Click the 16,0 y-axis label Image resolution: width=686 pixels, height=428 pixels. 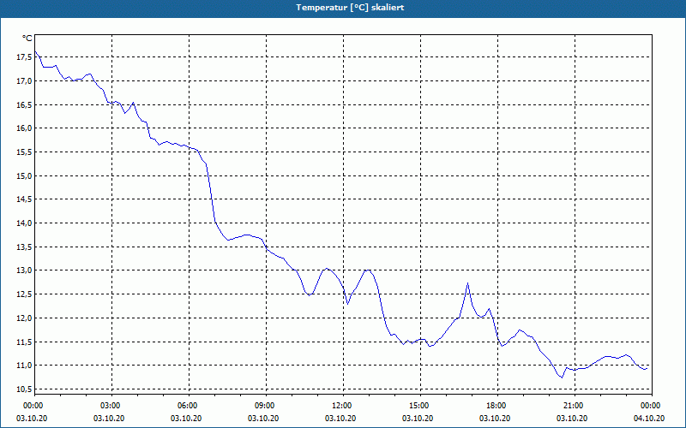(25, 128)
